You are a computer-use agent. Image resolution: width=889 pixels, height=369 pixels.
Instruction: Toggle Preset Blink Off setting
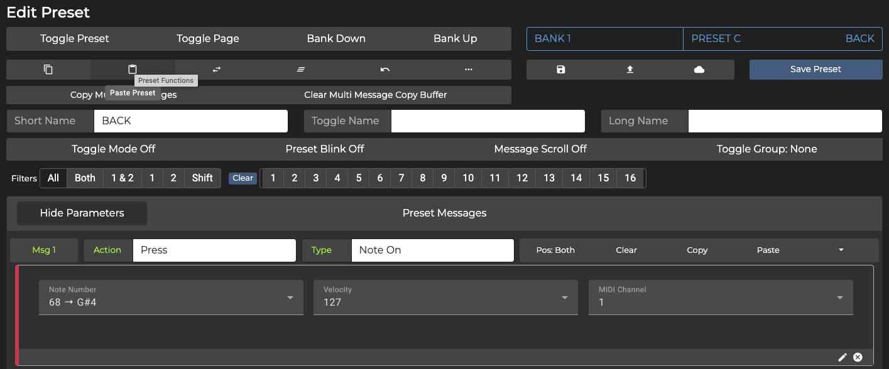[325, 149]
